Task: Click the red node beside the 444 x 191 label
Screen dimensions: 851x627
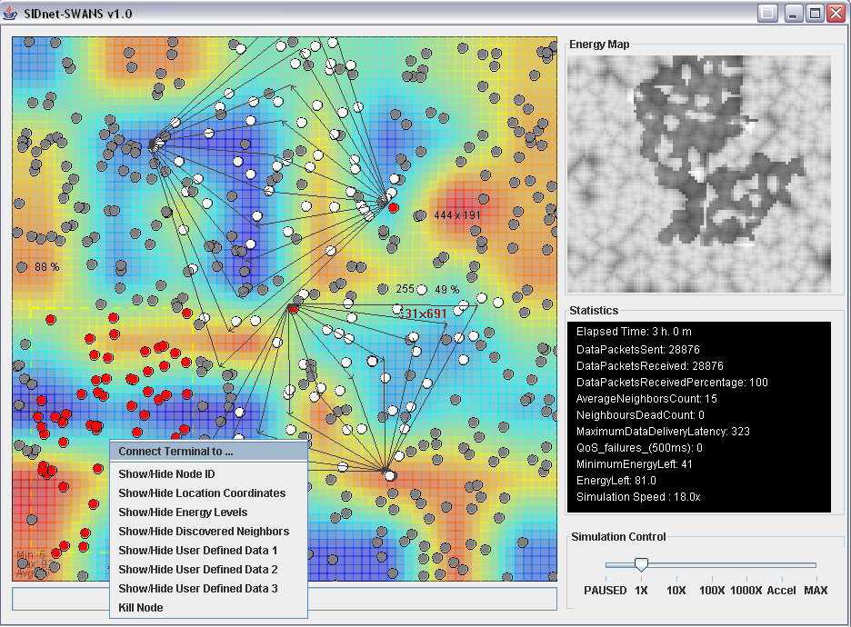Action: (393, 208)
